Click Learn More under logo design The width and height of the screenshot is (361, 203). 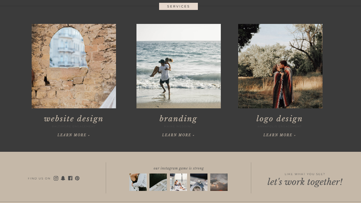[x=279, y=135]
